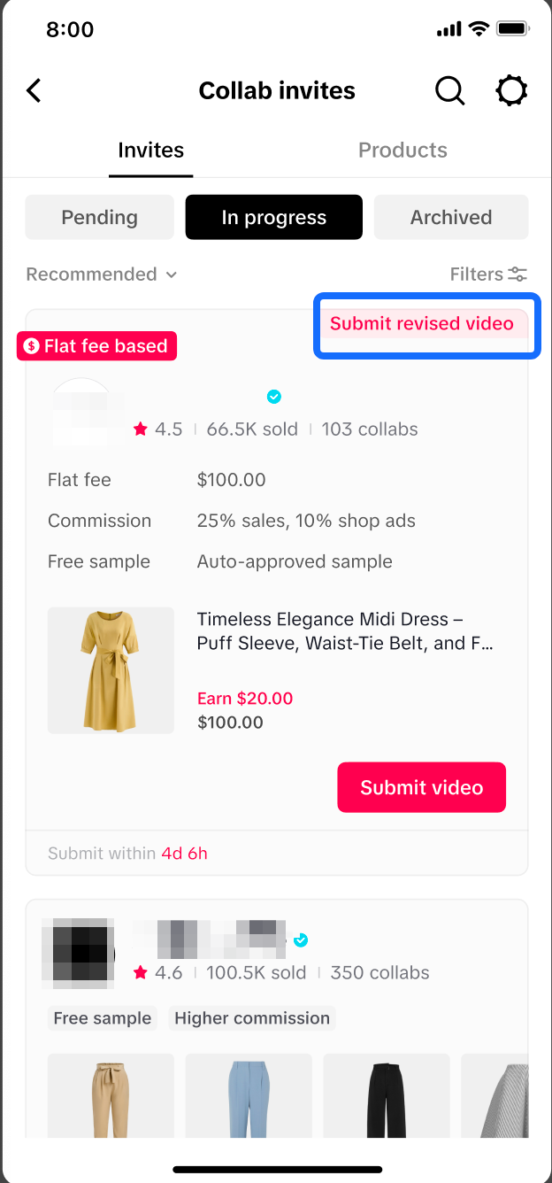Open the Timeless Elegance Midi Dress title
This screenshot has width=552, height=1183.
(x=345, y=631)
